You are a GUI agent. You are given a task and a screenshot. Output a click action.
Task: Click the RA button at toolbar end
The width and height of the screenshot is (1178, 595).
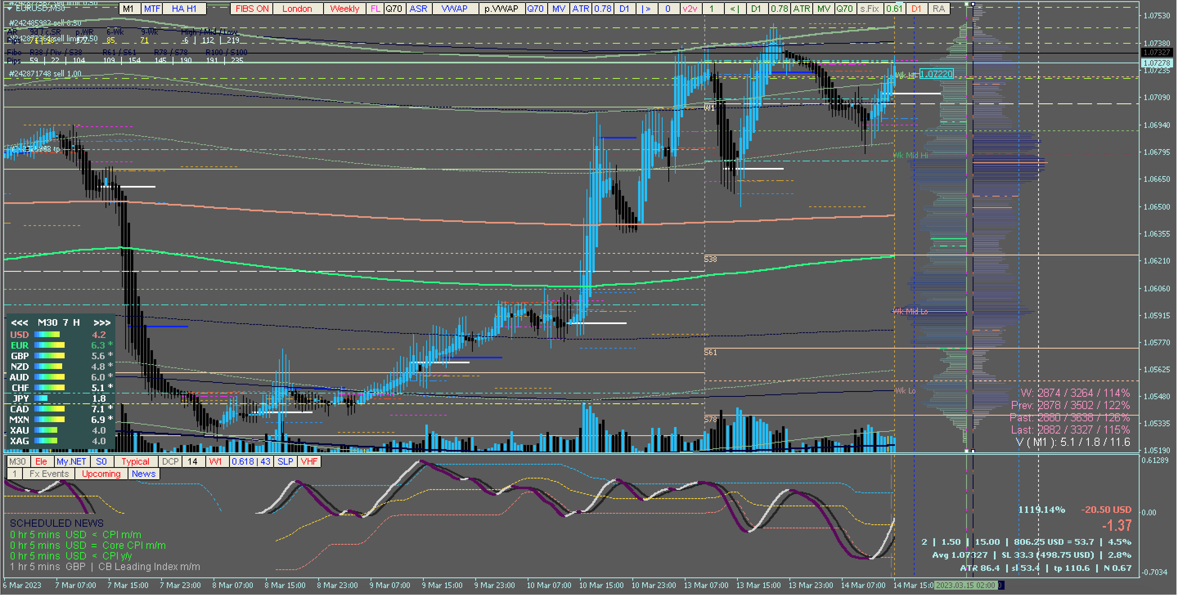tap(938, 9)
